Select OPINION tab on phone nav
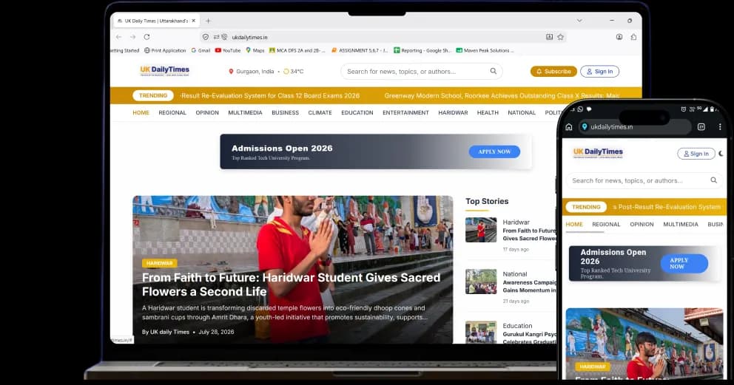 pyautogui.click(x=642, y=224)
